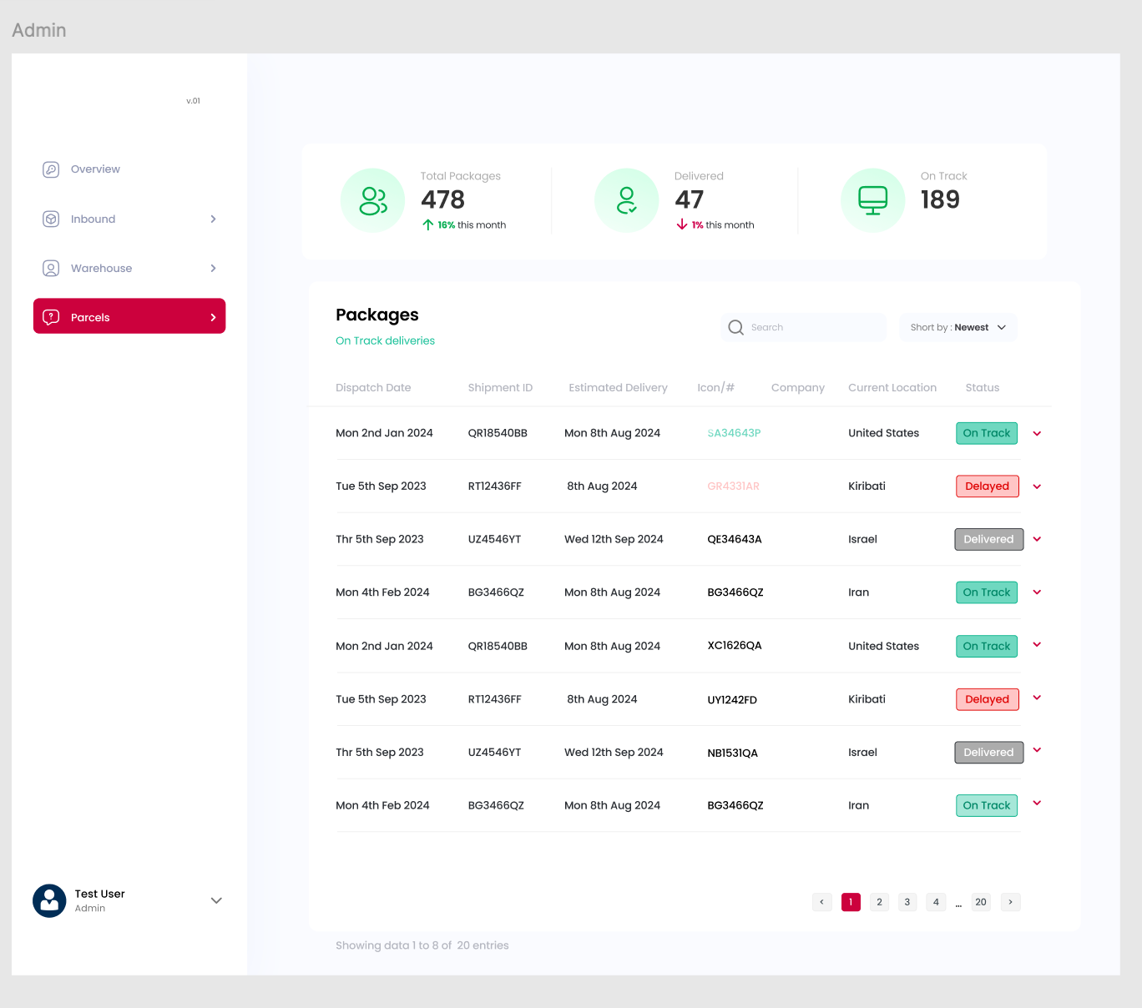This screenshot has height=1008, width=1142.
Task: Expand the first row QR18540BB details
Action: 1037,433
